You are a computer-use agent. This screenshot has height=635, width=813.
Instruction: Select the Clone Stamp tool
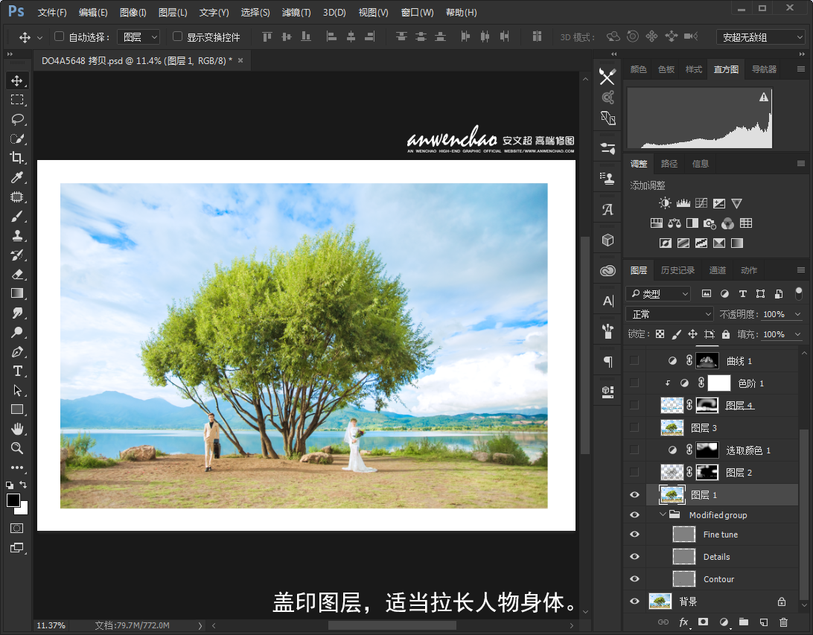click(x=17, y=235)
